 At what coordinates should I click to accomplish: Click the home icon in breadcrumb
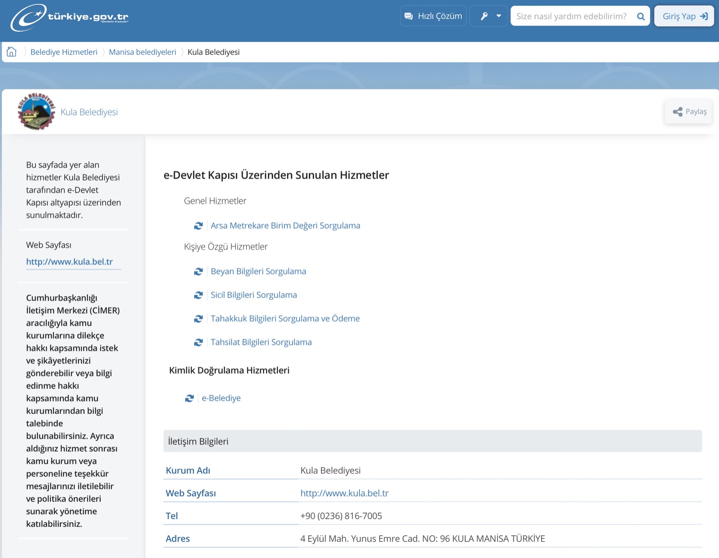pos(12,52)
